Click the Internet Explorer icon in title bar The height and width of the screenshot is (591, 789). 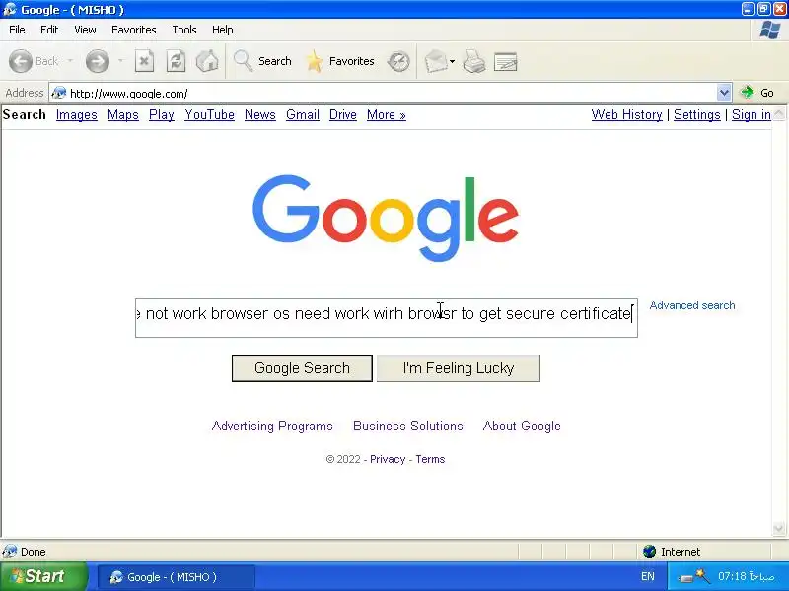10,10
